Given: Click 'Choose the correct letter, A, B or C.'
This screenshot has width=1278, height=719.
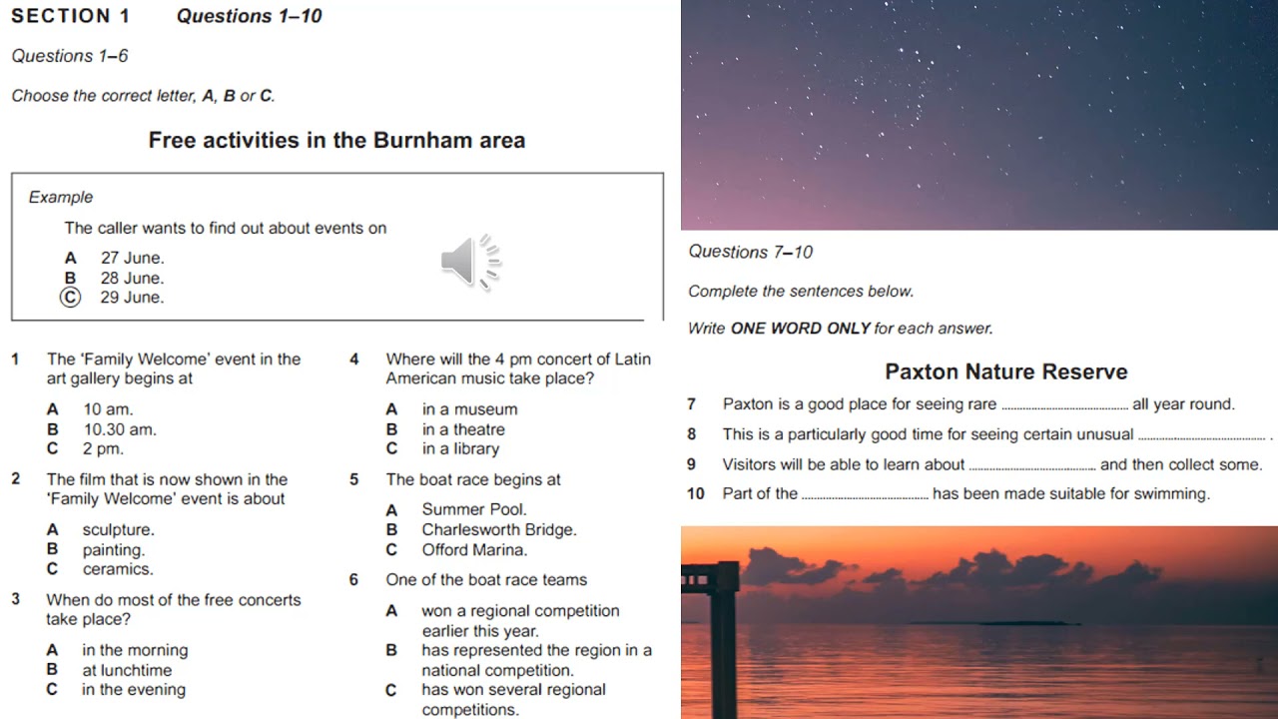Looking at the screenshot, I should (x=143, y=97).
